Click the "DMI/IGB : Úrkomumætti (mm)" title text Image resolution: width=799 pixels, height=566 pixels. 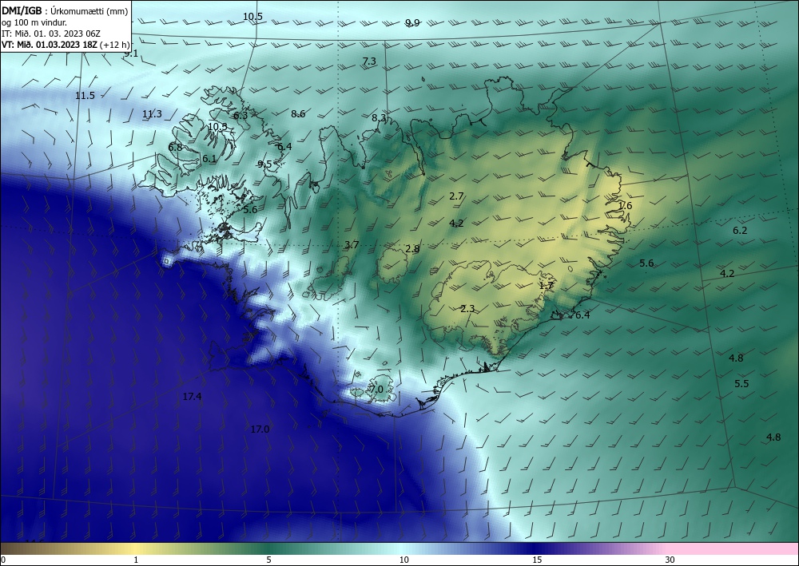click(65, 12)
